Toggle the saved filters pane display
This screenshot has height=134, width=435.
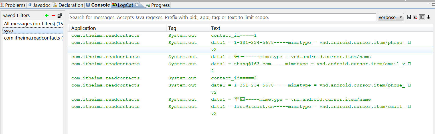point(422,17)
